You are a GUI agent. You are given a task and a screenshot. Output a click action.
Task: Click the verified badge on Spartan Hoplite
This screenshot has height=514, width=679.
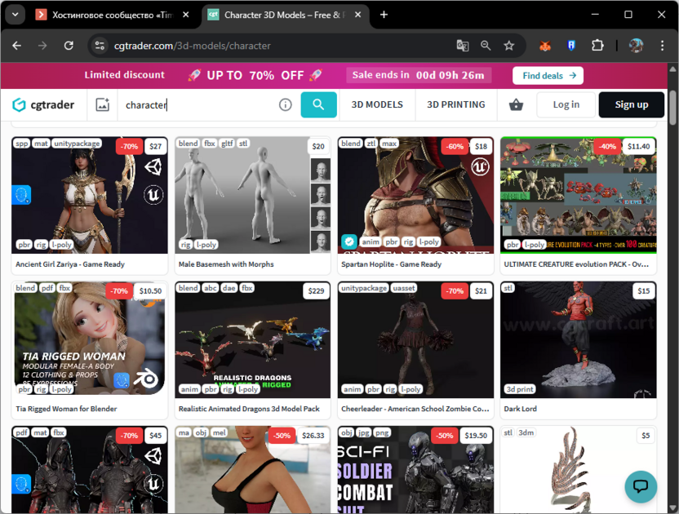pos(349,241)
